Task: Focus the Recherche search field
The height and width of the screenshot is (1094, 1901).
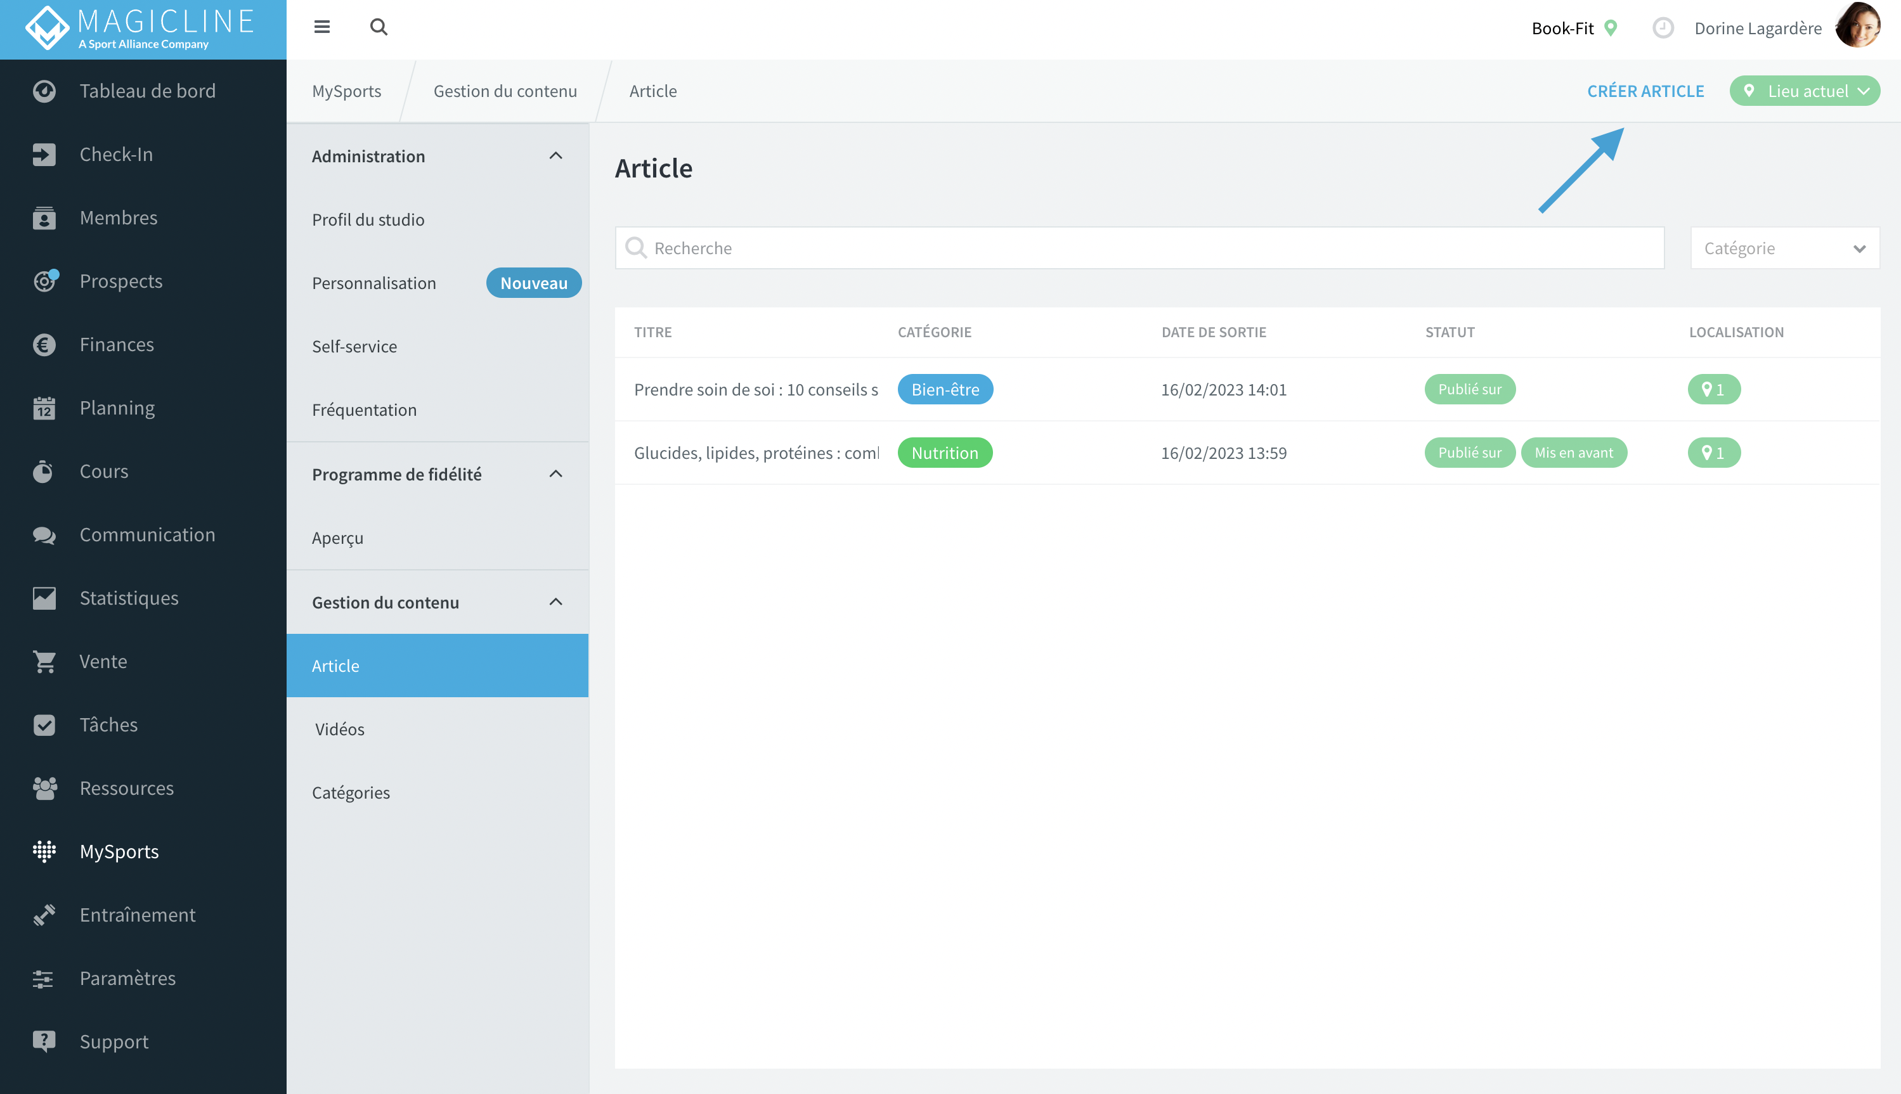Action: point(1139,248)
